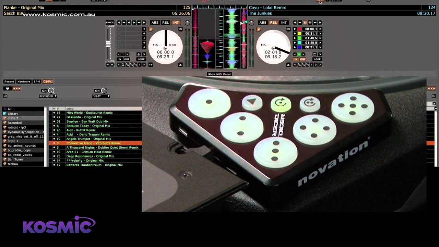Click left deck play forward button
Viewport: 439px width, 247px height.
(134, 23)
